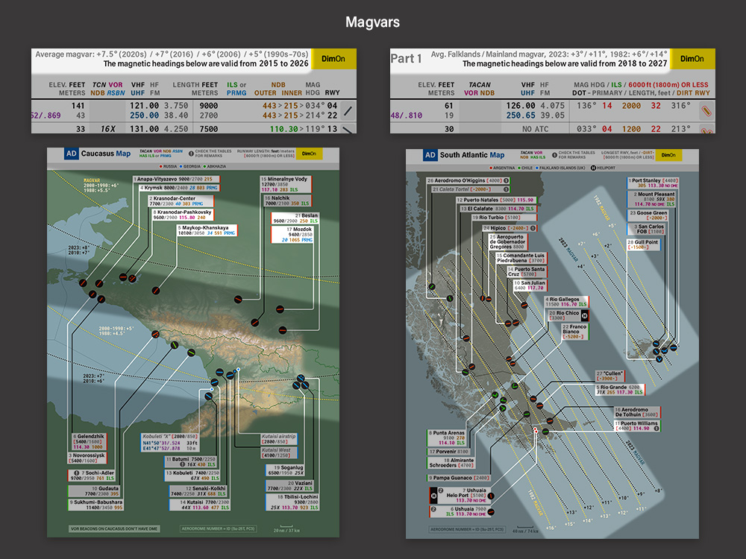The image size is (746, 559).
Task: Select the El Calafate airfield label
Action: pos(497,209)
